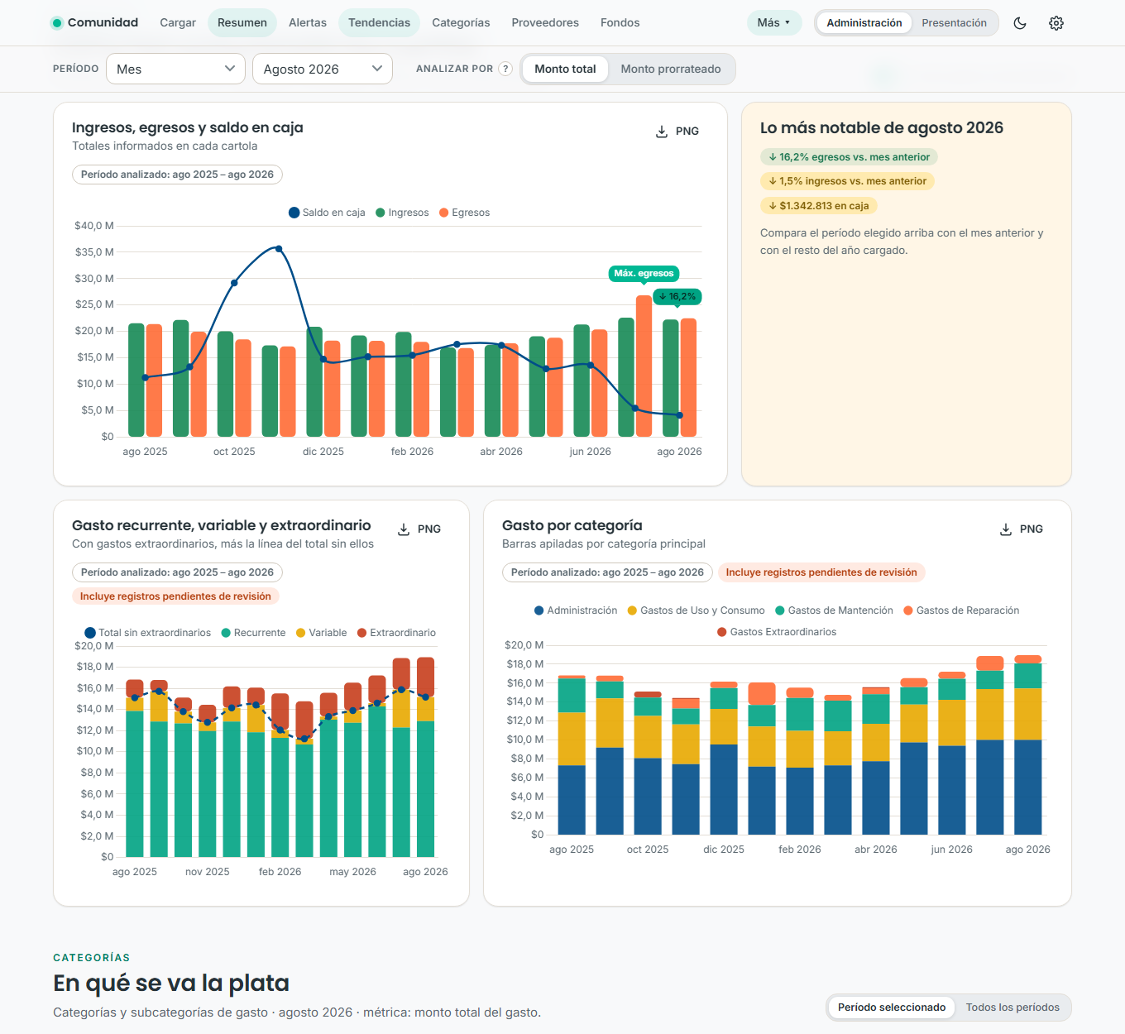
Task: Go to the Cargar tab
Action: click(178, 23)
